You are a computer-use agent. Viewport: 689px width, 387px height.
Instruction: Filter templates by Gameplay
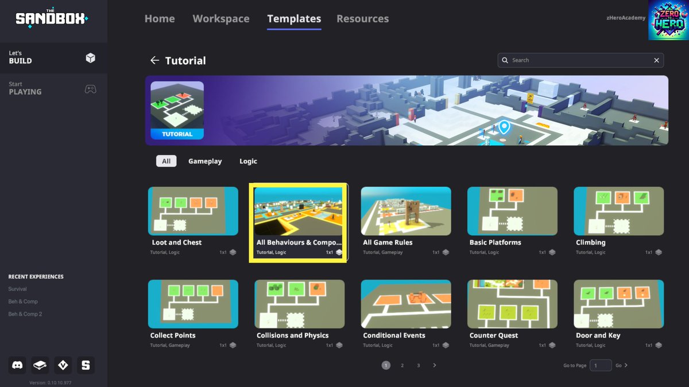205,161
